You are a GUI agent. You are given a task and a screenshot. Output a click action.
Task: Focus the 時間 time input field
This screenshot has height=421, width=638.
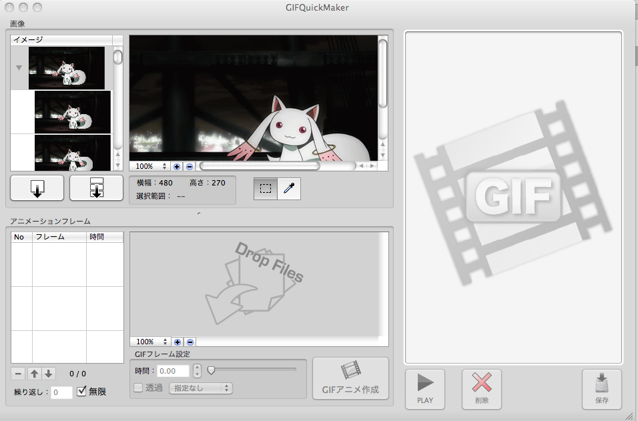174,371
